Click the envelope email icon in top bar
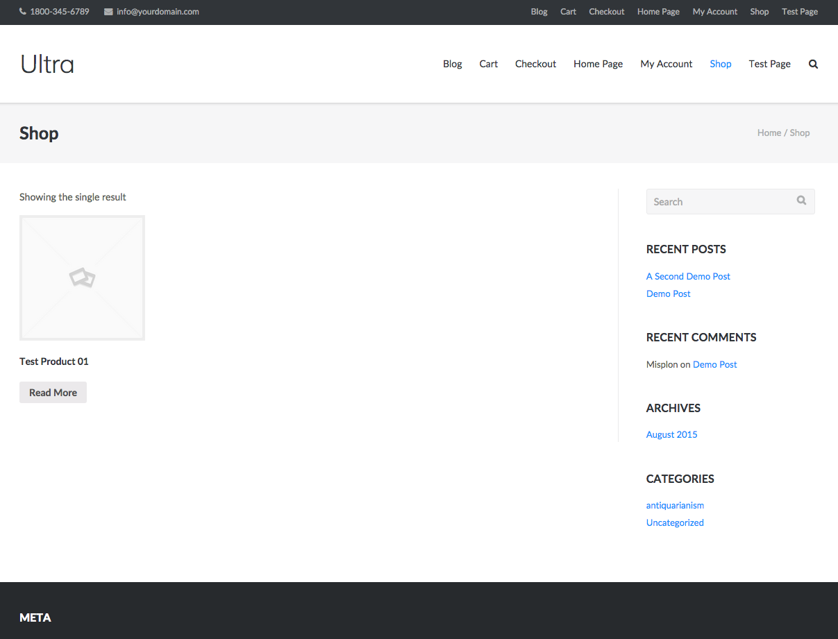838x639 pixels. (x=108, y=12)
